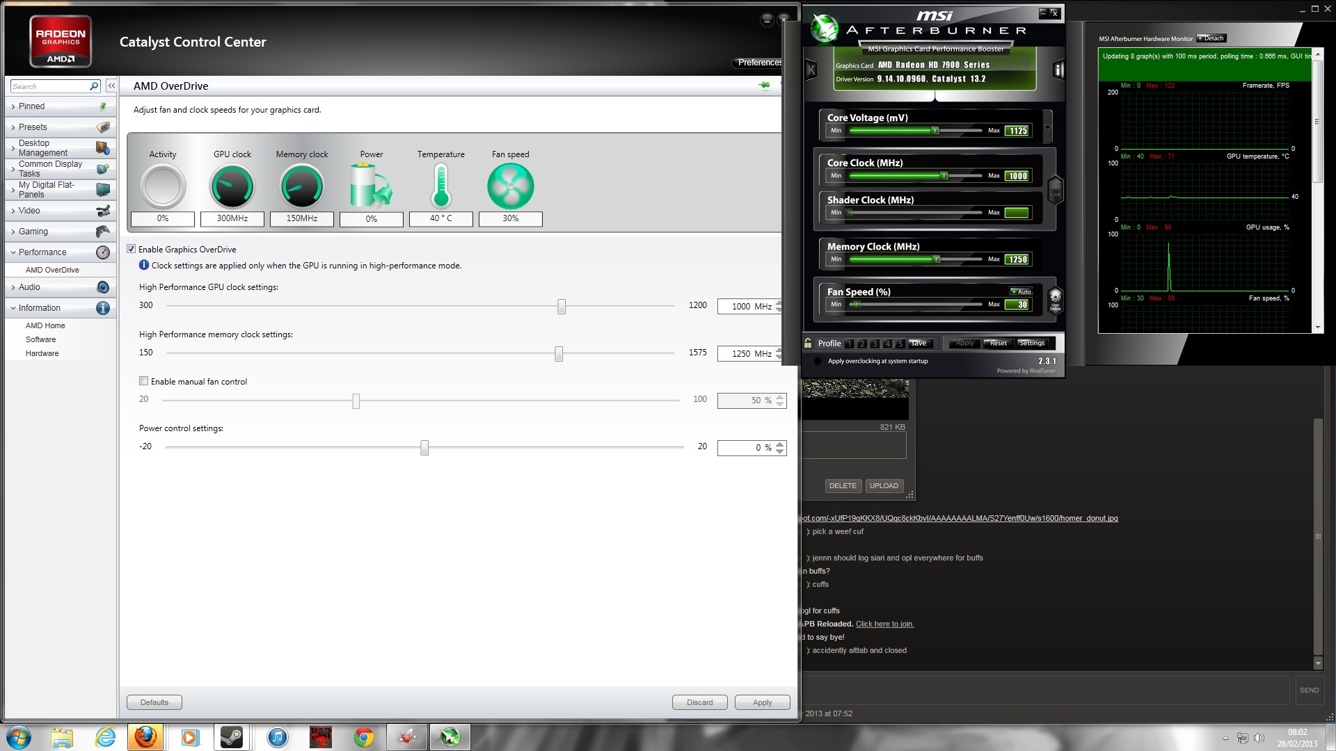1336x751 pixels.
Task: Select Afterburner profile slot 5
Action: click(900, 344)
